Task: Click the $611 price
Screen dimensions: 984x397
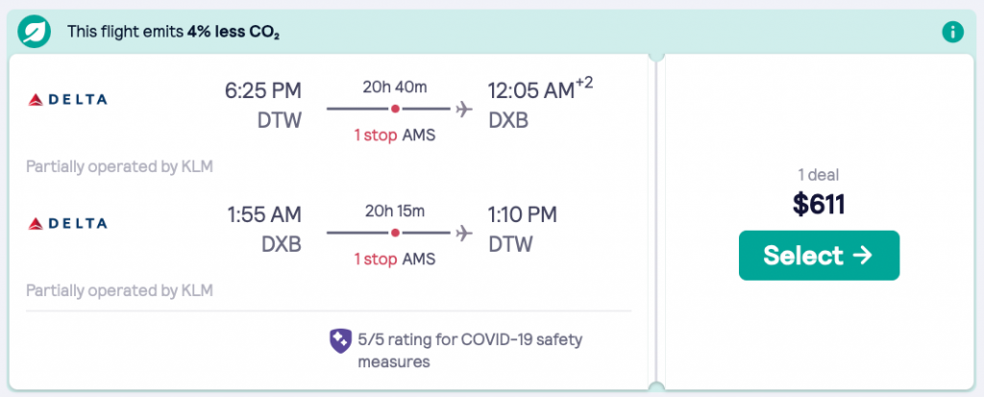Action: pos(819,203)
